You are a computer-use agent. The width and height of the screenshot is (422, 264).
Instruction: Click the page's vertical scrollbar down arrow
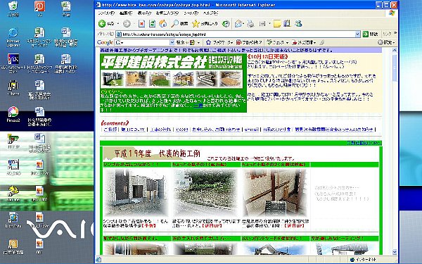(395, 252)
